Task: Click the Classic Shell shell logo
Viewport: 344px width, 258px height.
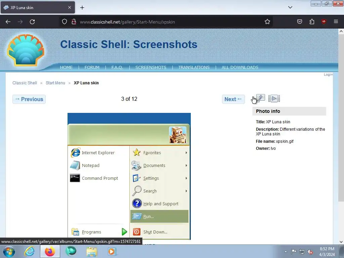Action: click(x=26, y=50)
